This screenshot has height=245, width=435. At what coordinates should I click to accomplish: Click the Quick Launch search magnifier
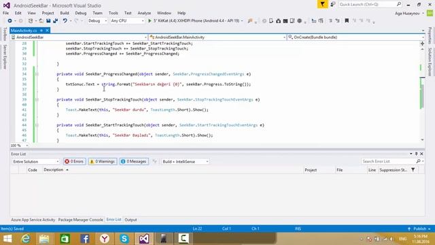(x=399, y=4)
